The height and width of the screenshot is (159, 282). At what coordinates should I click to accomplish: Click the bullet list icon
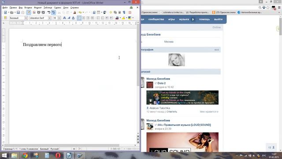[x=103, y=18]
